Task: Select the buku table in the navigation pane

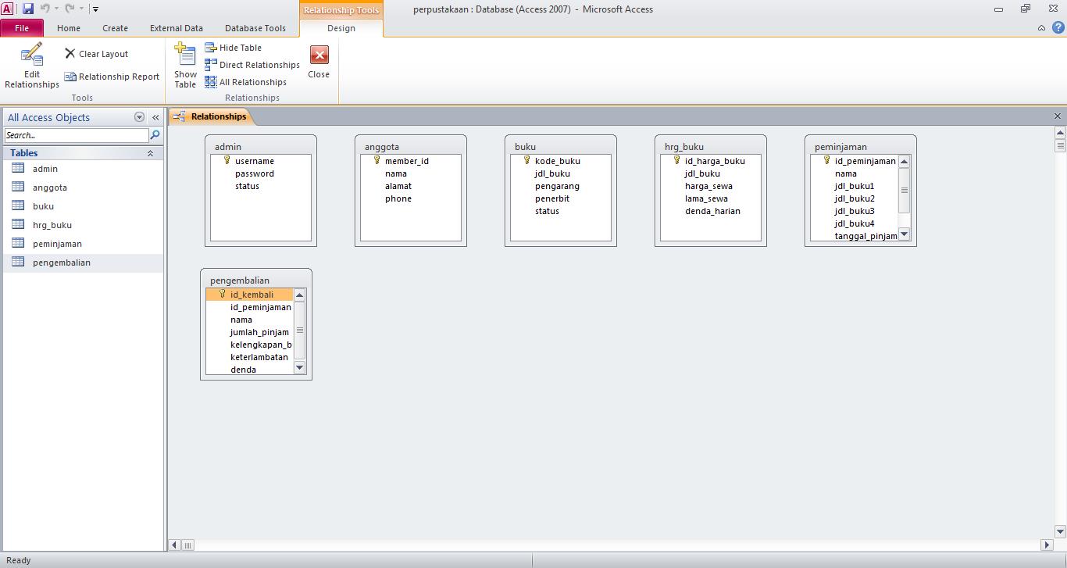Action: 83,206
